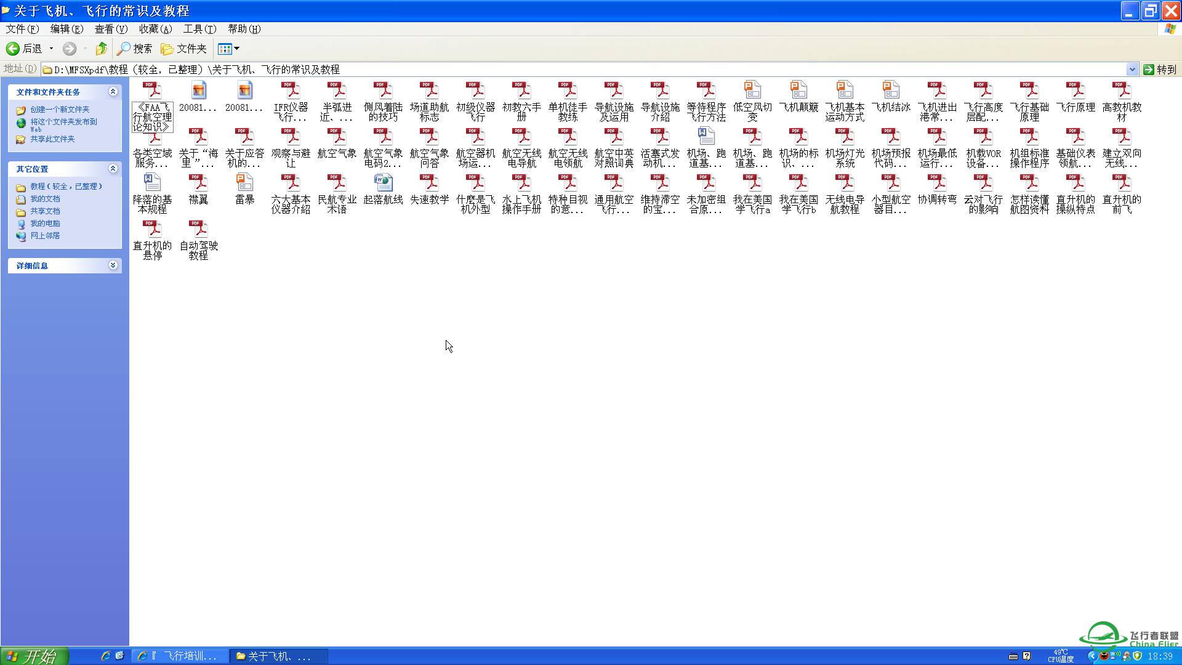Expand 详细信息 panel section
The width and height of the screenshot is (1182, 665).
114,265
